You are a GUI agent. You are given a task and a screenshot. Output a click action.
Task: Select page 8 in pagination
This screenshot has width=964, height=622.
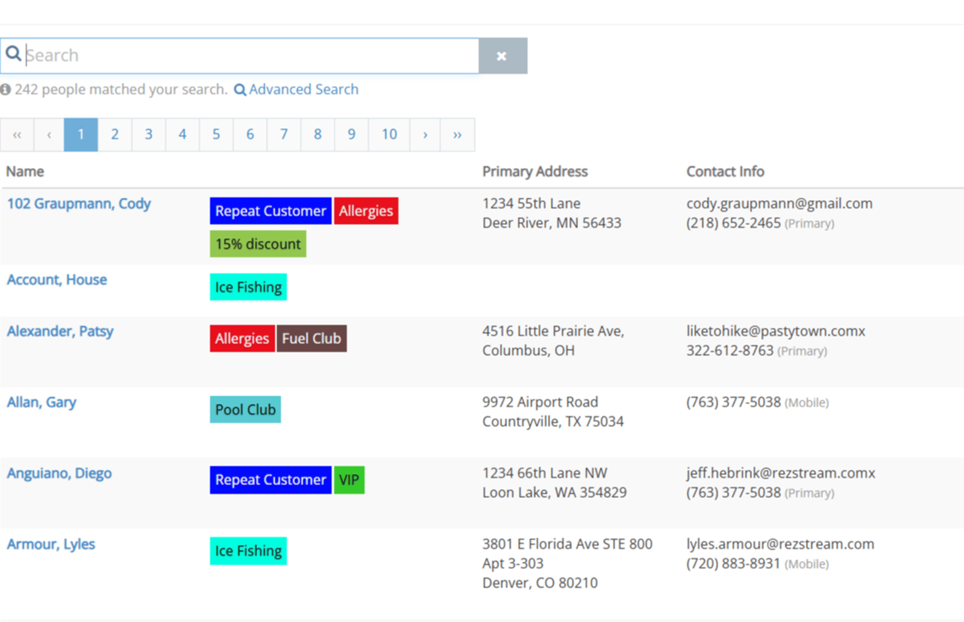318,134
